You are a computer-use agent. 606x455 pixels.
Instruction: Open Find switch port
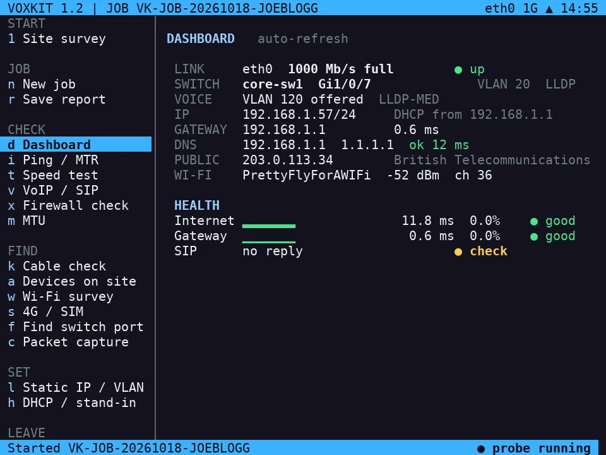[x=76, y=327]
